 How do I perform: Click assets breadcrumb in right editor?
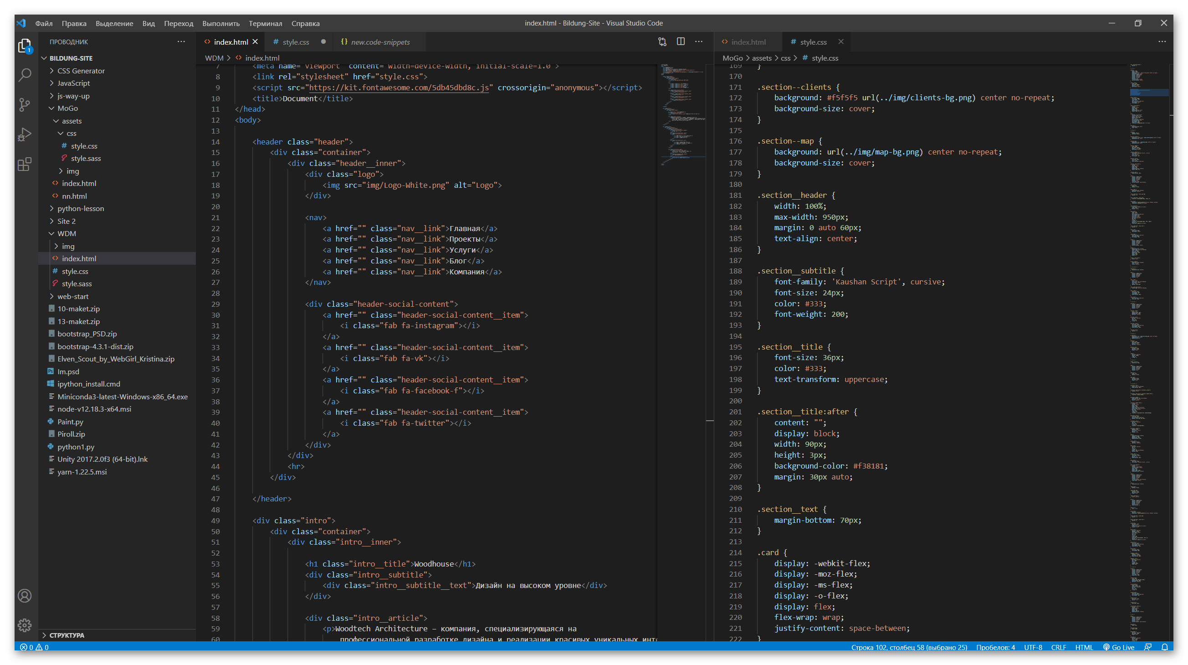tap(762, 58)
